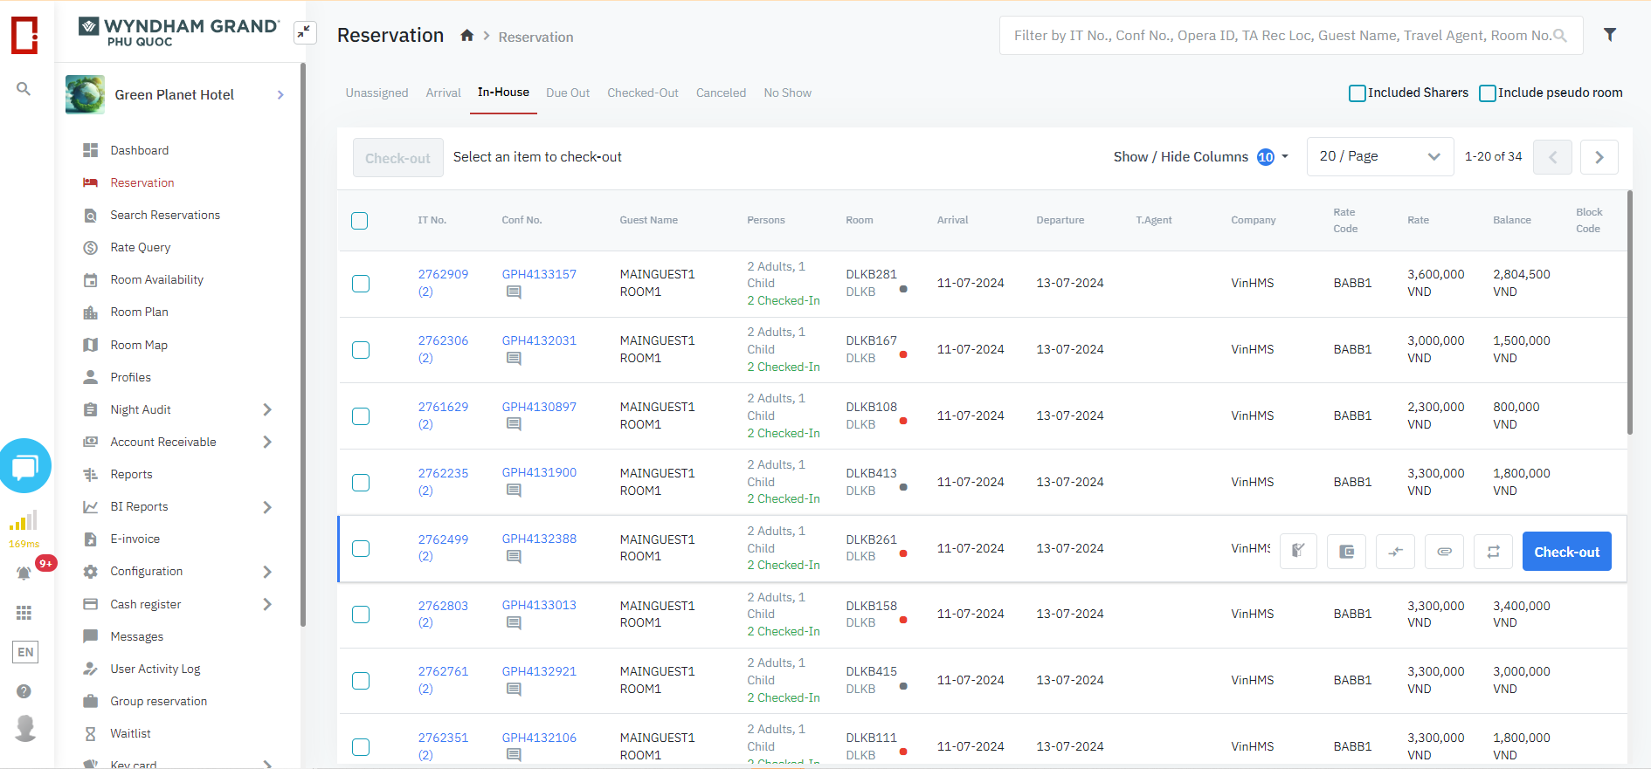Click the comment icon under GPH4133157
Viewport: 1651px width, 769px height.
(514, 292)
